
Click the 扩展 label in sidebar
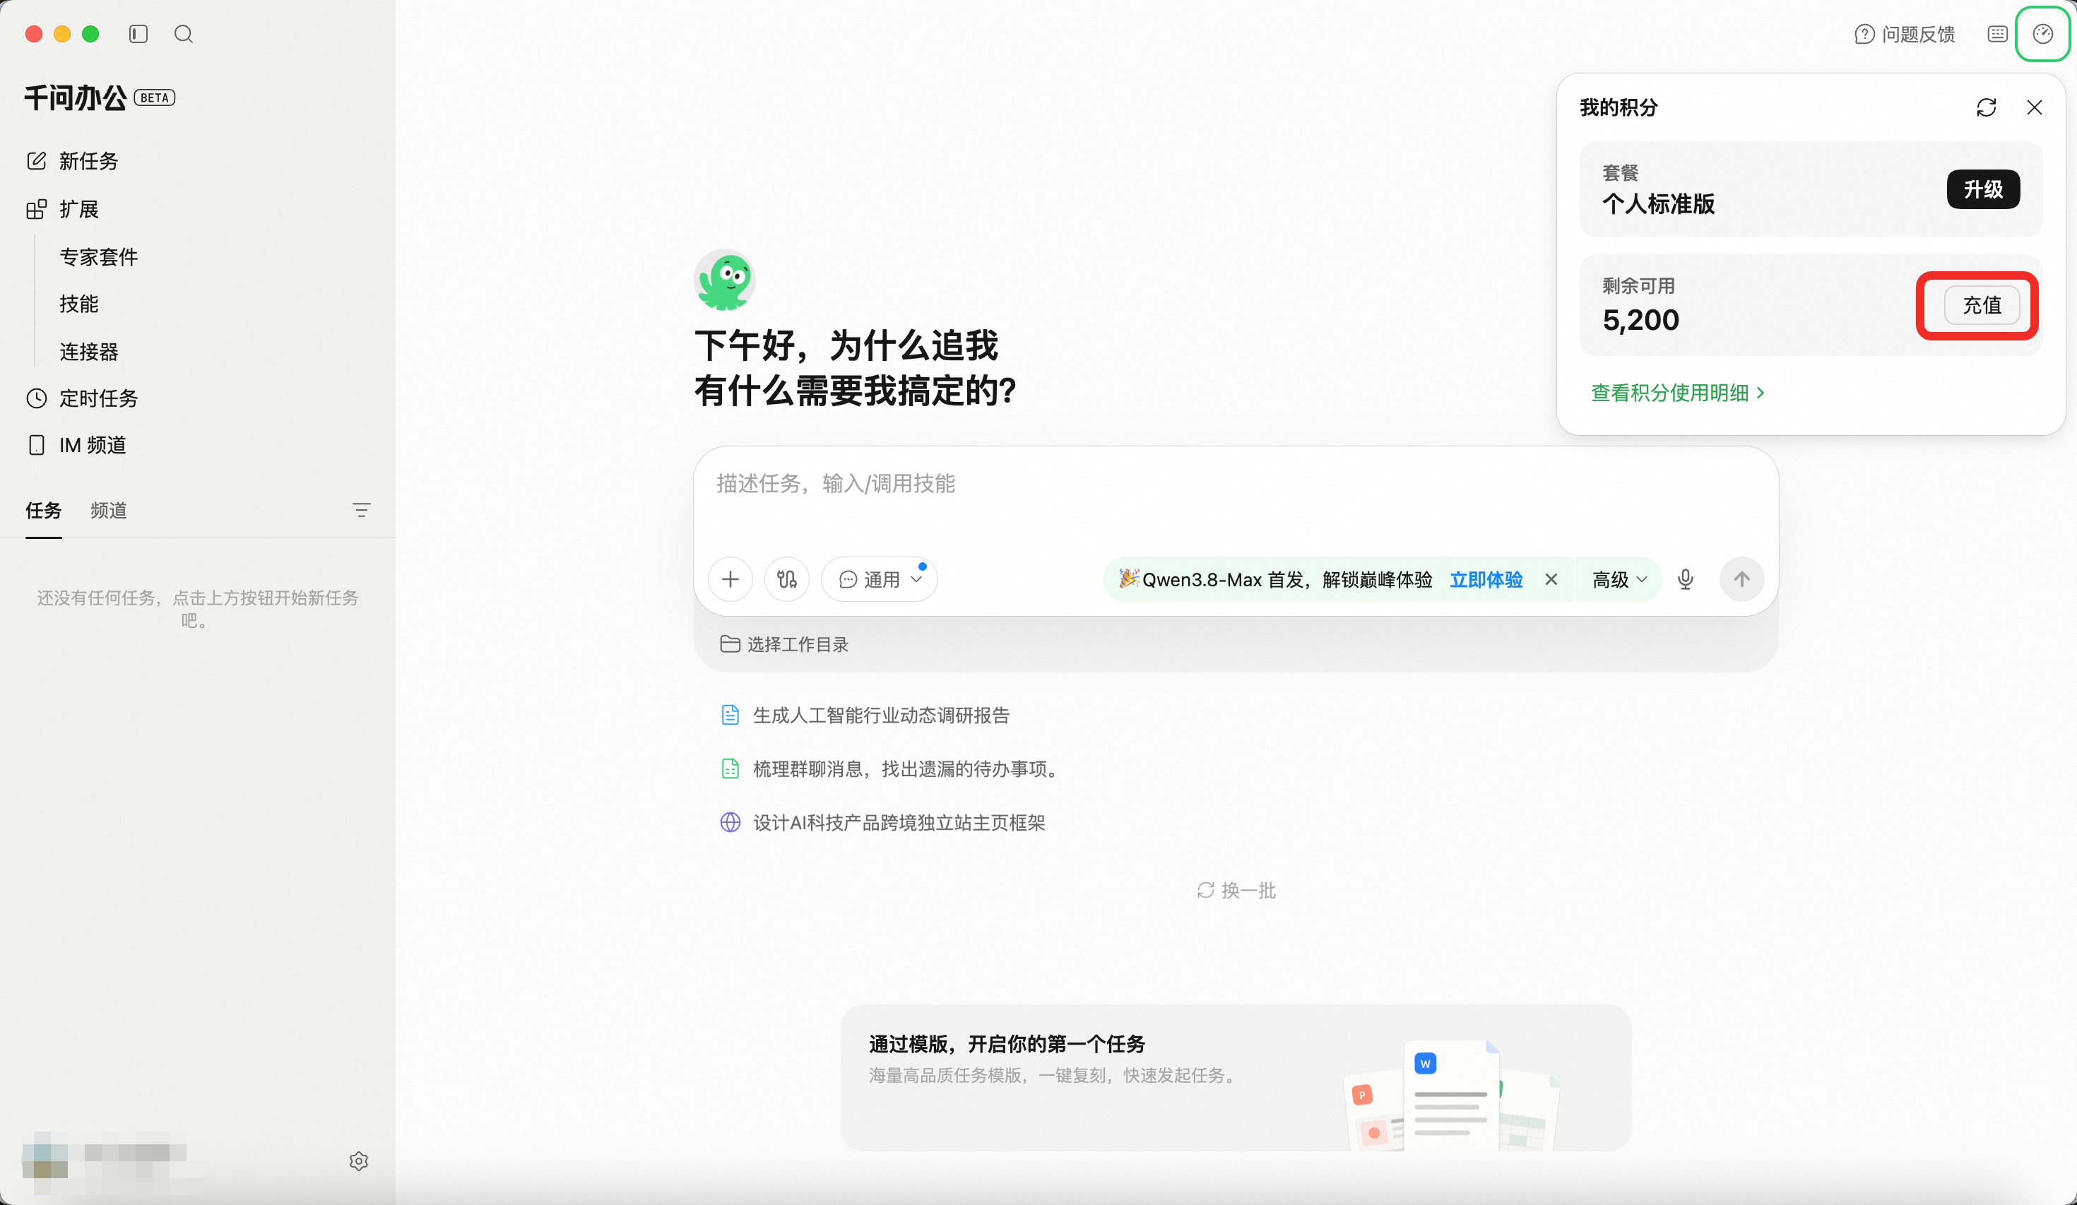tap(79, 209)
